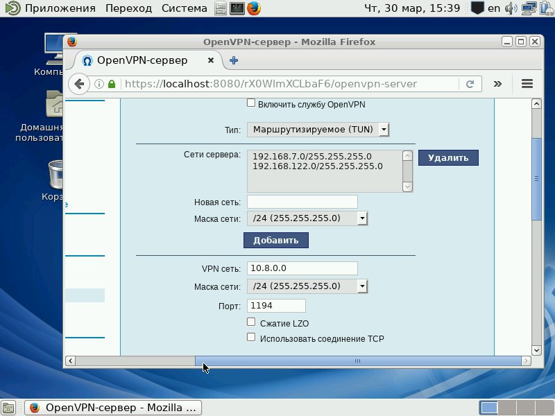555x416 pixels.
Task: Open the Переход menu
Action: (x=128, y=8)
